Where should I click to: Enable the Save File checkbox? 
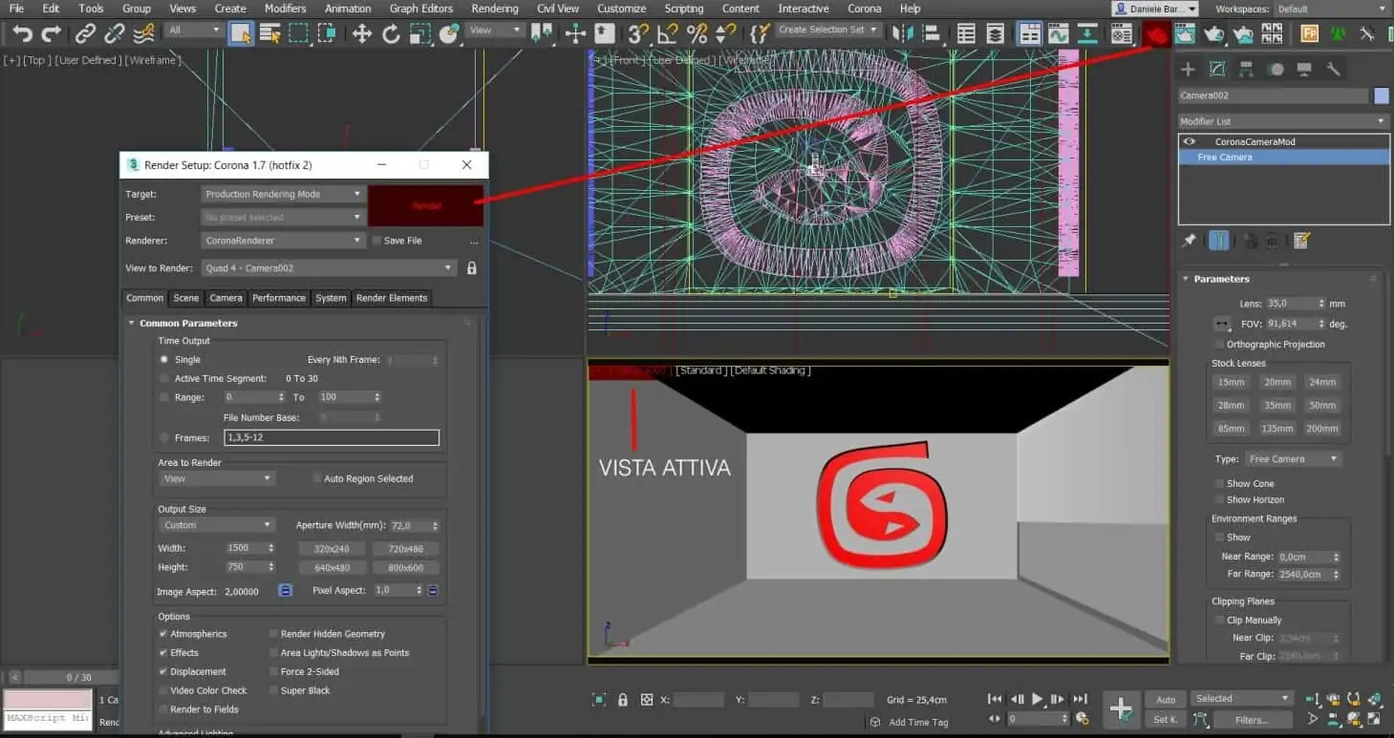376,241
